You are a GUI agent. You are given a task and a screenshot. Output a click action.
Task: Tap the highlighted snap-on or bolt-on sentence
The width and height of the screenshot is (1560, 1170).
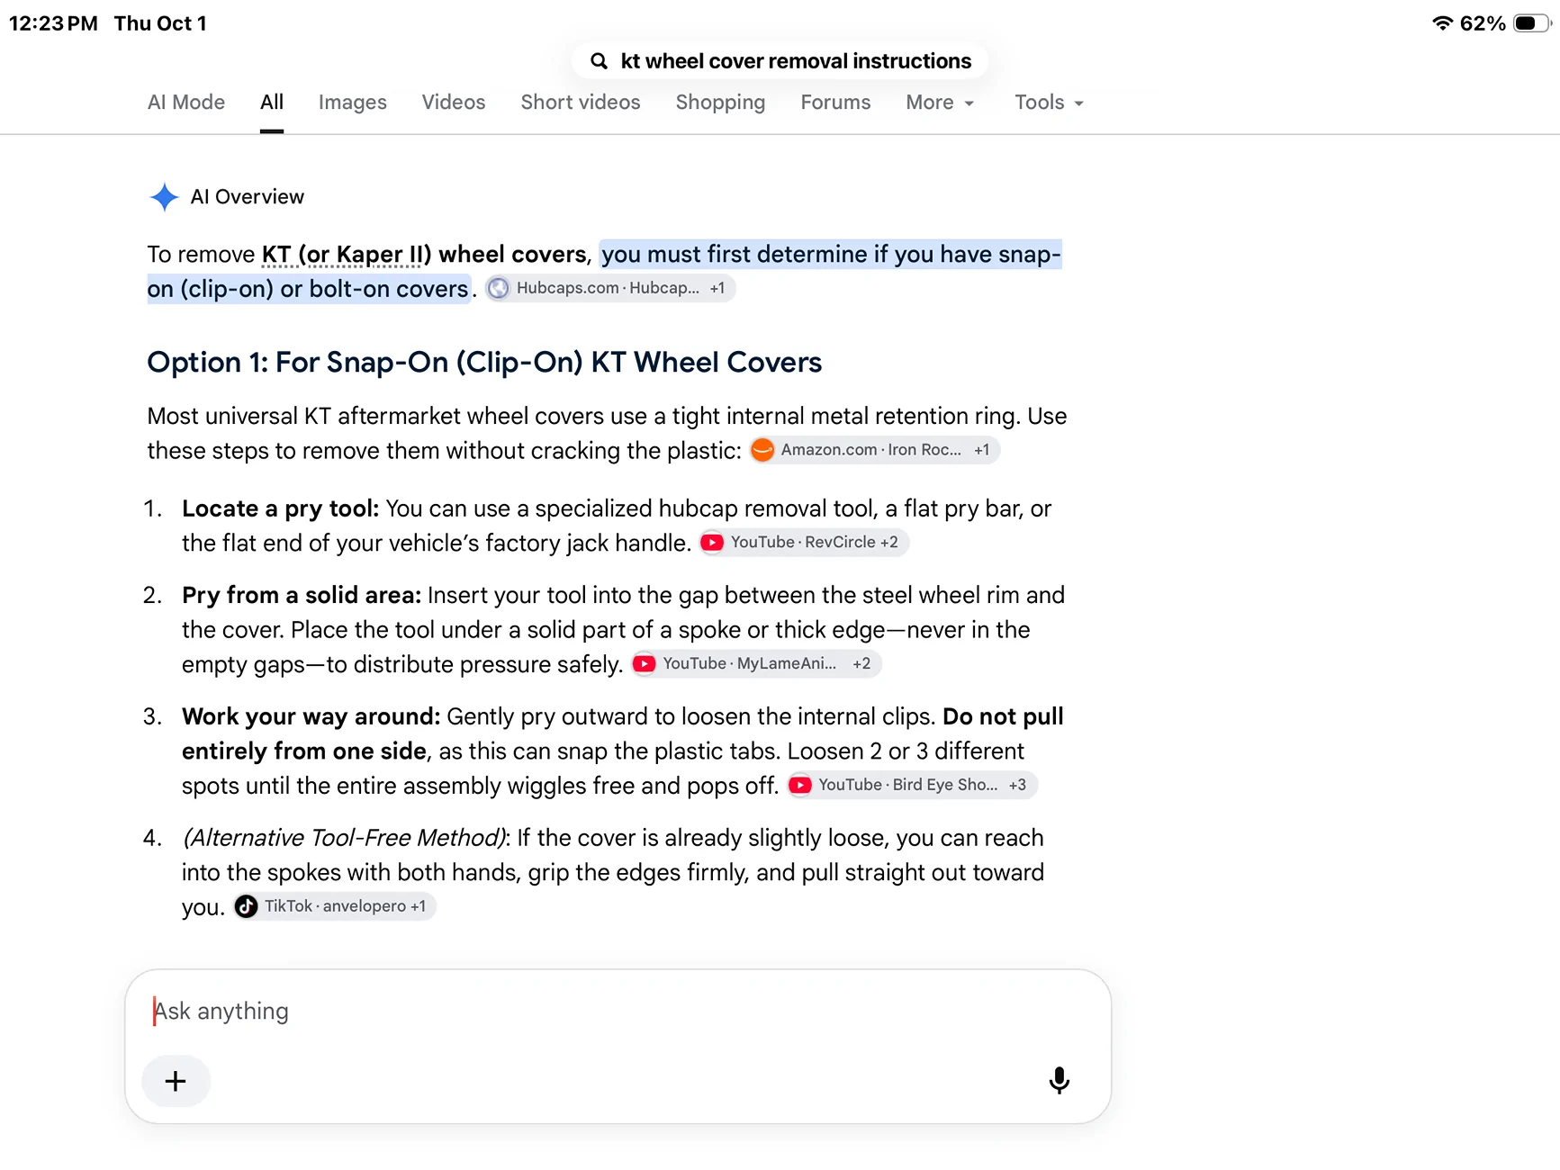point(604,272)
